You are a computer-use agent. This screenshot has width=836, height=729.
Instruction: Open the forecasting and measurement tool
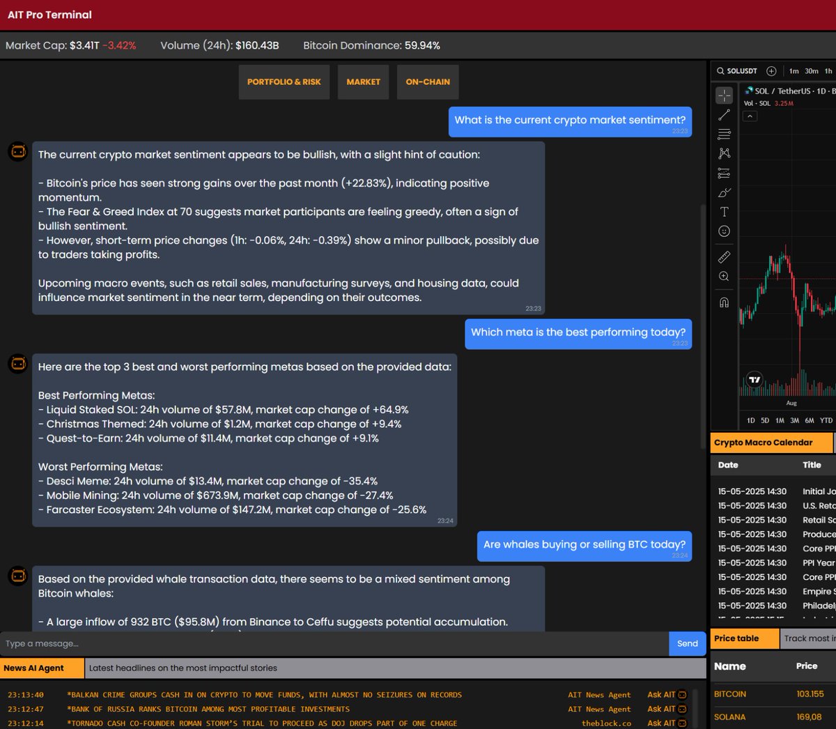[725, 173]
